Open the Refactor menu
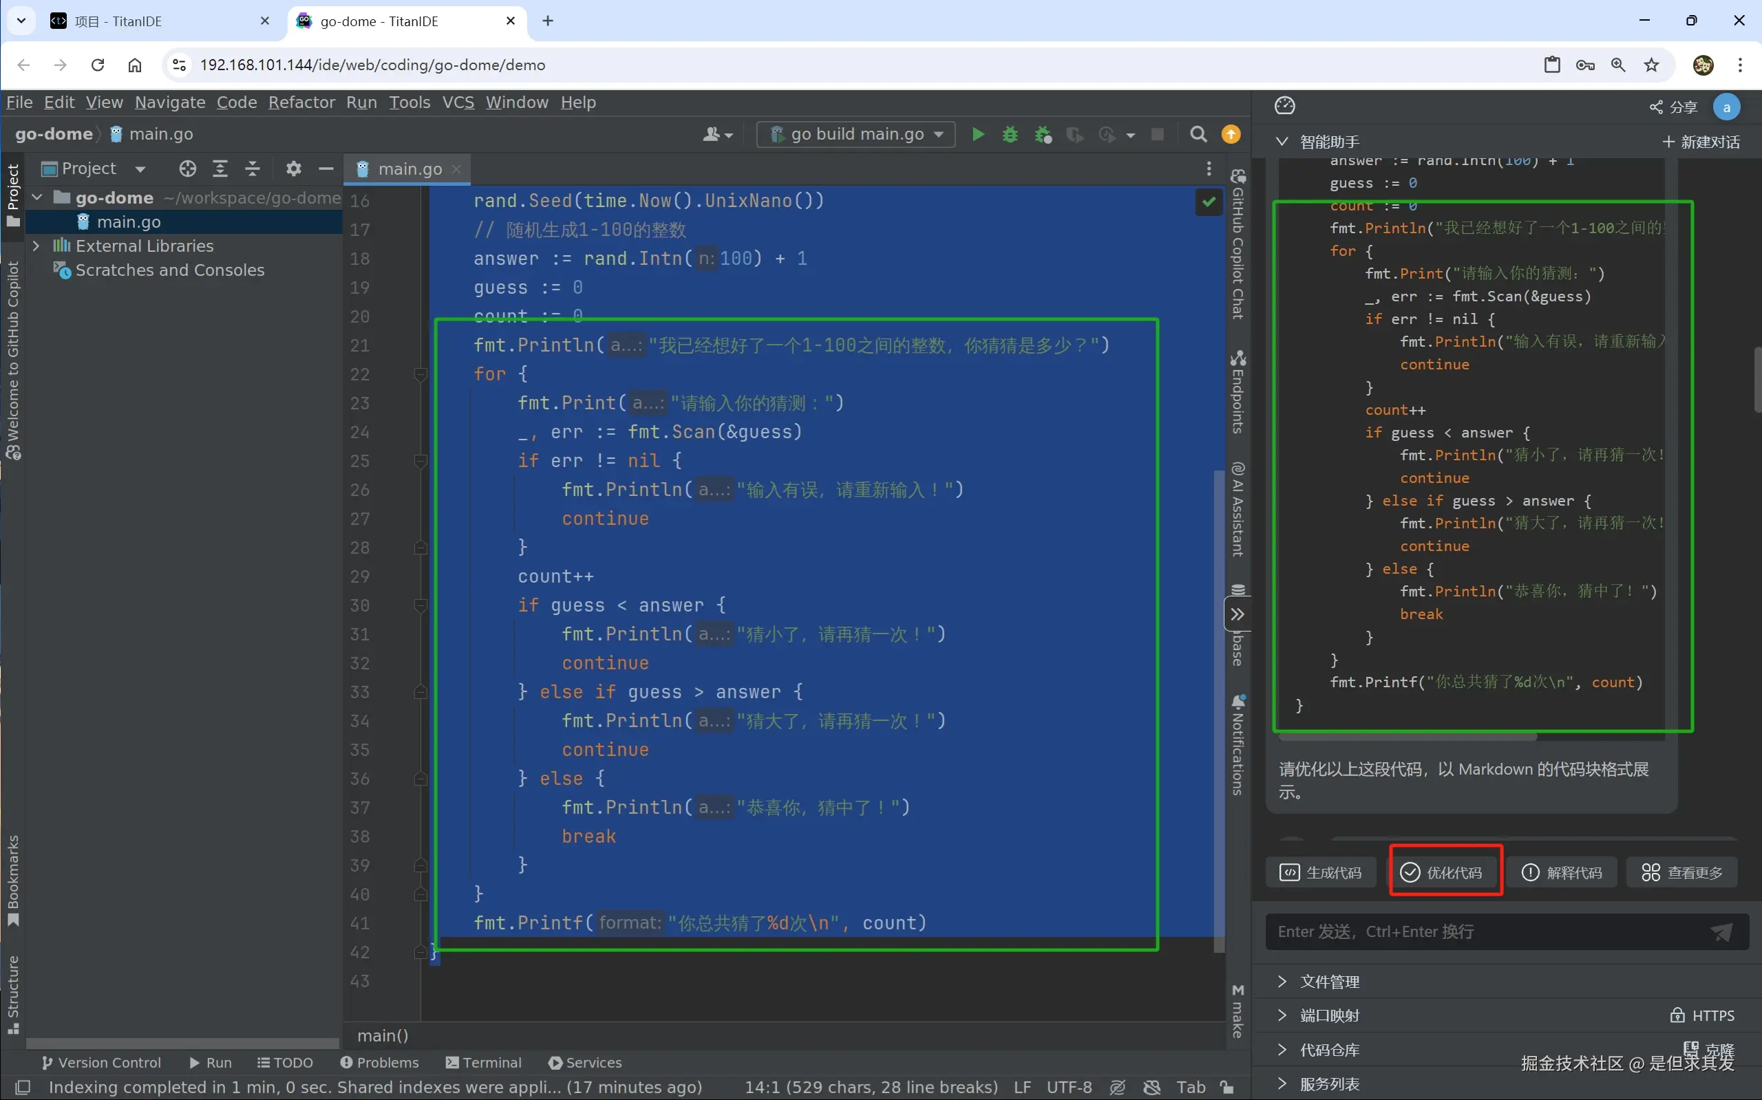The image size is (1762, 1100). pyautogui.click(x=301, y=103)
